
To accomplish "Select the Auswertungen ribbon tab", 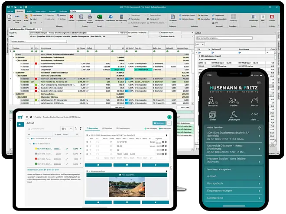I will pos(40,11).
